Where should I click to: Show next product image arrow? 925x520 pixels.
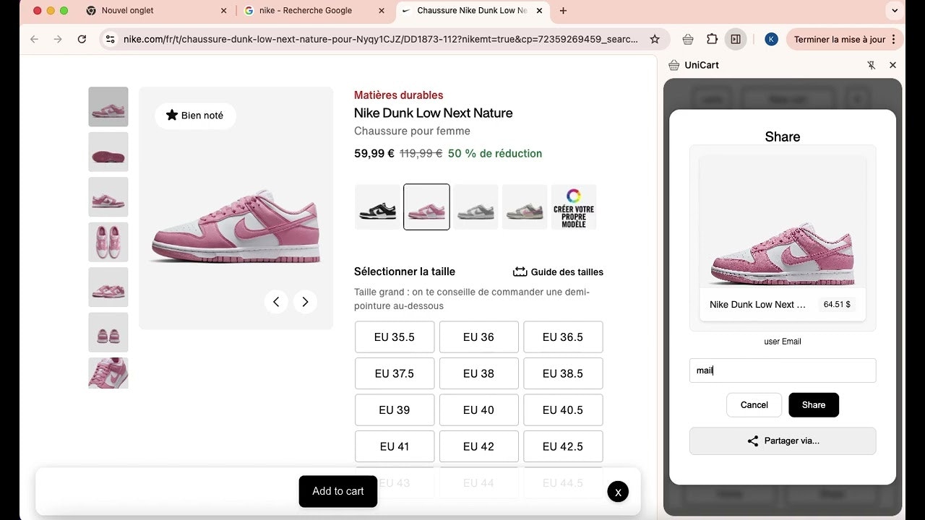[305, 302]
